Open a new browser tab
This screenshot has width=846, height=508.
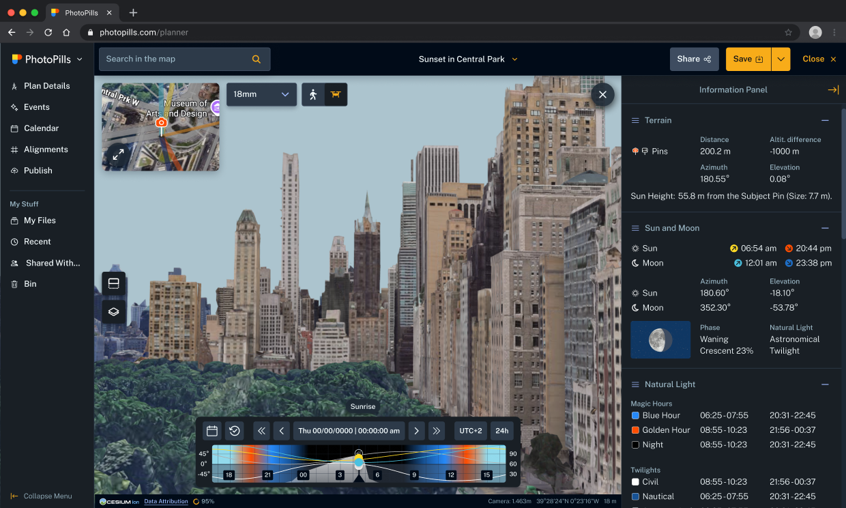point(133,12)
